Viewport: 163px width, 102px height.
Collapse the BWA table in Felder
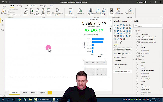[134, 30]
